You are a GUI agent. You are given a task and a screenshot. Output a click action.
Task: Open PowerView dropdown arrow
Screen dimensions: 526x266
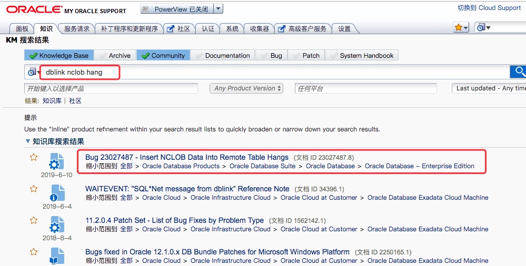[218, 9]
